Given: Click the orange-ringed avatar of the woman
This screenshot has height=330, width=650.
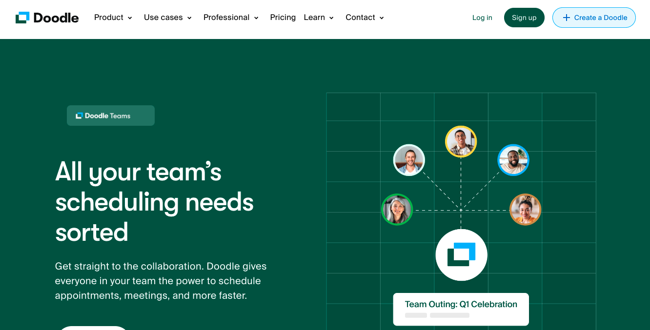Looking at the screenshot, I should 525,210.
